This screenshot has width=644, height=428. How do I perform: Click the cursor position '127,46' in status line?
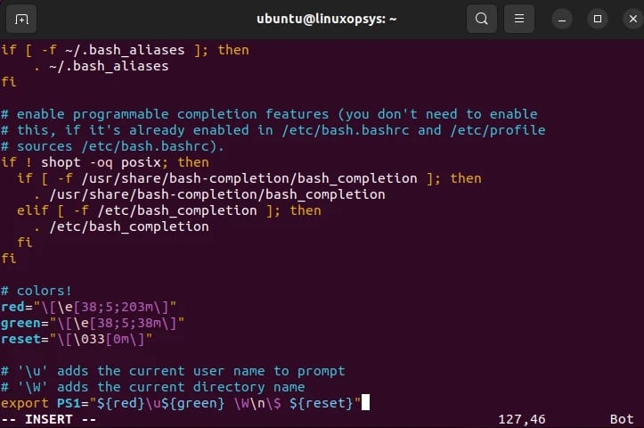(522, 419)
